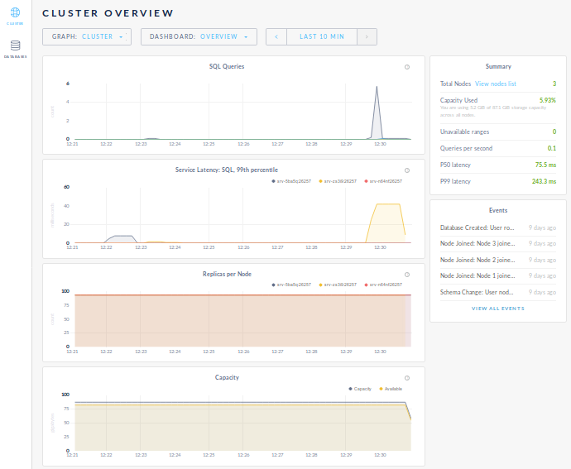The width and height of the screenshot is (571, 469).
Task: Click the Capacity graph info circle icon
Action: point(407,378)
